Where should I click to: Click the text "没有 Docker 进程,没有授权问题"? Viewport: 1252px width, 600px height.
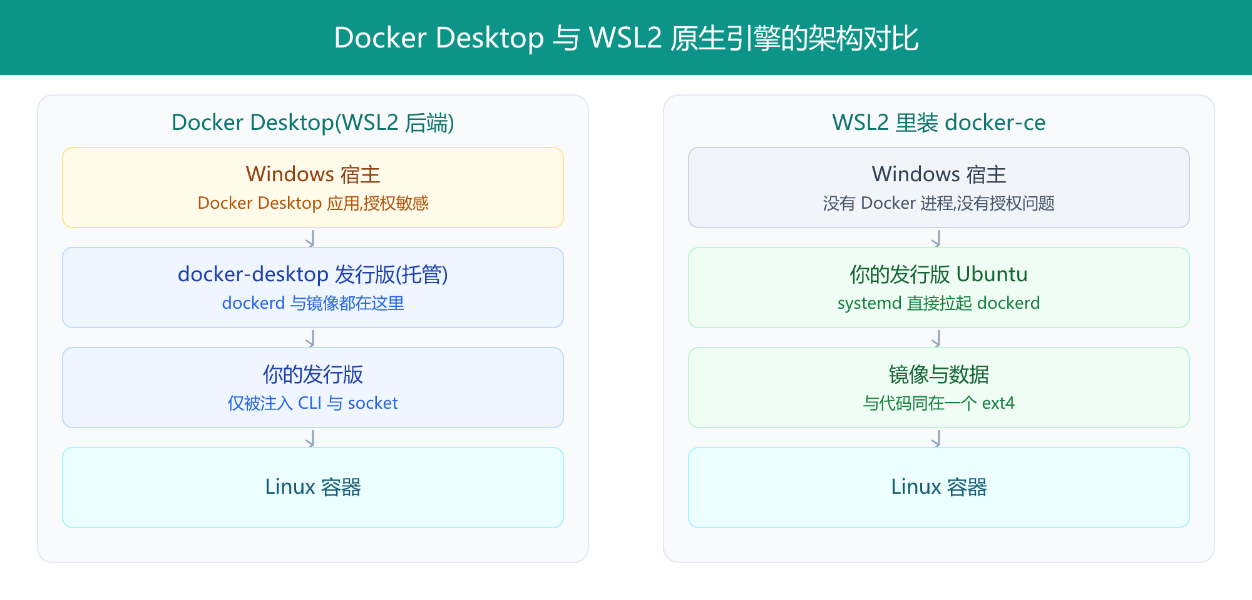pyautogui.click(x=939, y=203)
